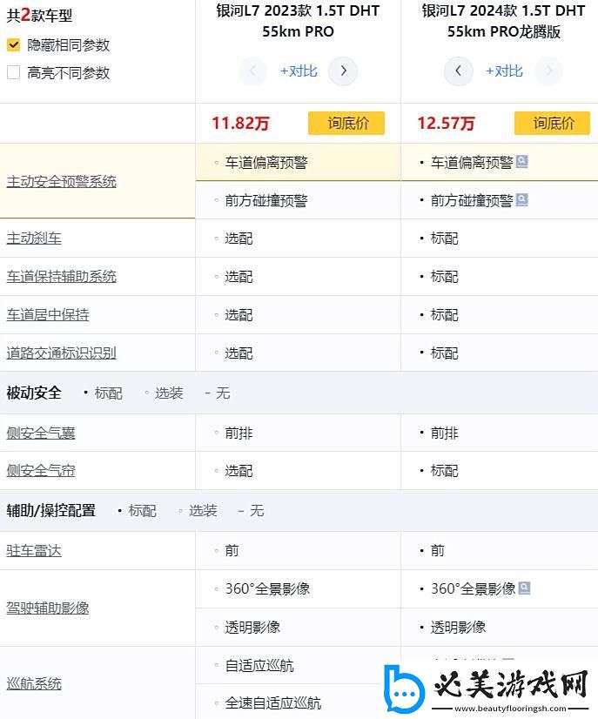The image size is (598, 719).
Task: Open image icon beside 2024款 车道偏离预警
Action: [x=522, y=162]
